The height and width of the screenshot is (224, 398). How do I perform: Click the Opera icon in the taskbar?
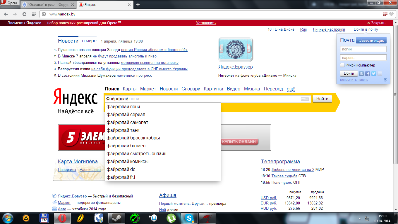click(x=62, y=218)
